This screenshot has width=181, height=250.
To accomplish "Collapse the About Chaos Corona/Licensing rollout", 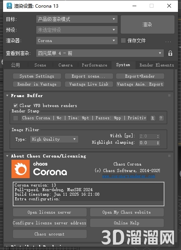I will [x=7, y=156].
